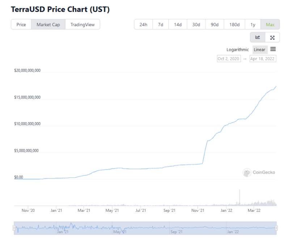284x240 pixels.
Task: Click the $10,000,000,000 axis label
Action: pos(27,124)
